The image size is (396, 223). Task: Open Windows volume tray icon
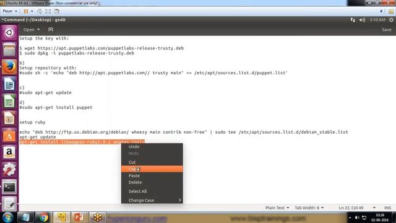click(x=357, y=217)
